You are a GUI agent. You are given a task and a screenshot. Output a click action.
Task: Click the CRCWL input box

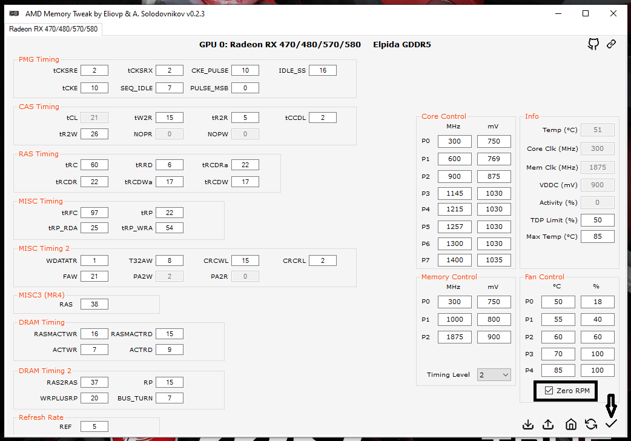click(245, 260)
